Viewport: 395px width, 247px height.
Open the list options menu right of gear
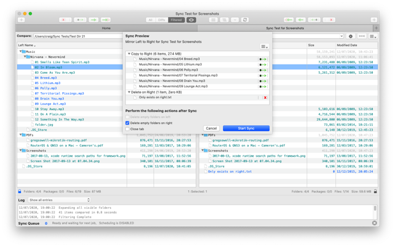tap(373, 36)
